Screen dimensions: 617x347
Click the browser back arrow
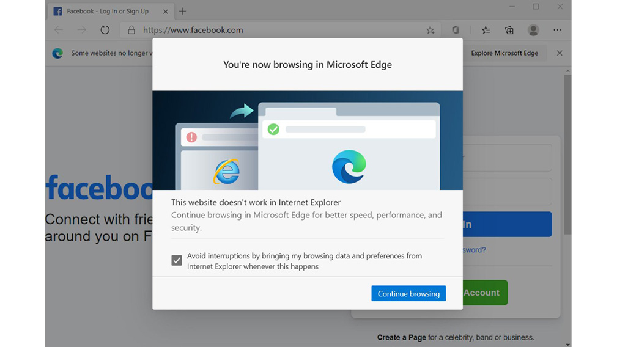59,30
